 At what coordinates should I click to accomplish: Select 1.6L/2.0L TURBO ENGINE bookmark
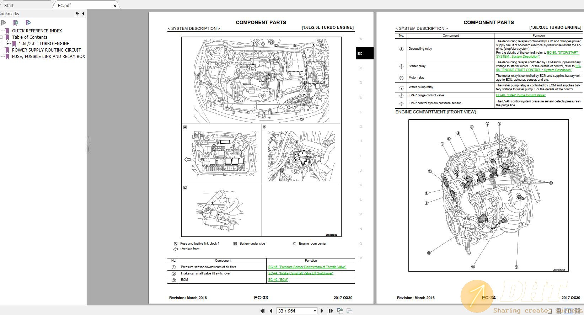pyautogui.click(x=44, y=43)
